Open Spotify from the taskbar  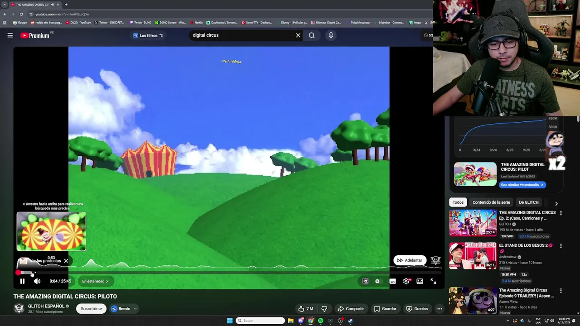(320, 321)
